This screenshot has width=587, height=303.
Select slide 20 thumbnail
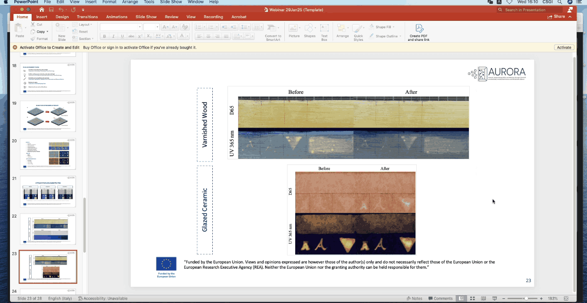(x=48, y=154)
